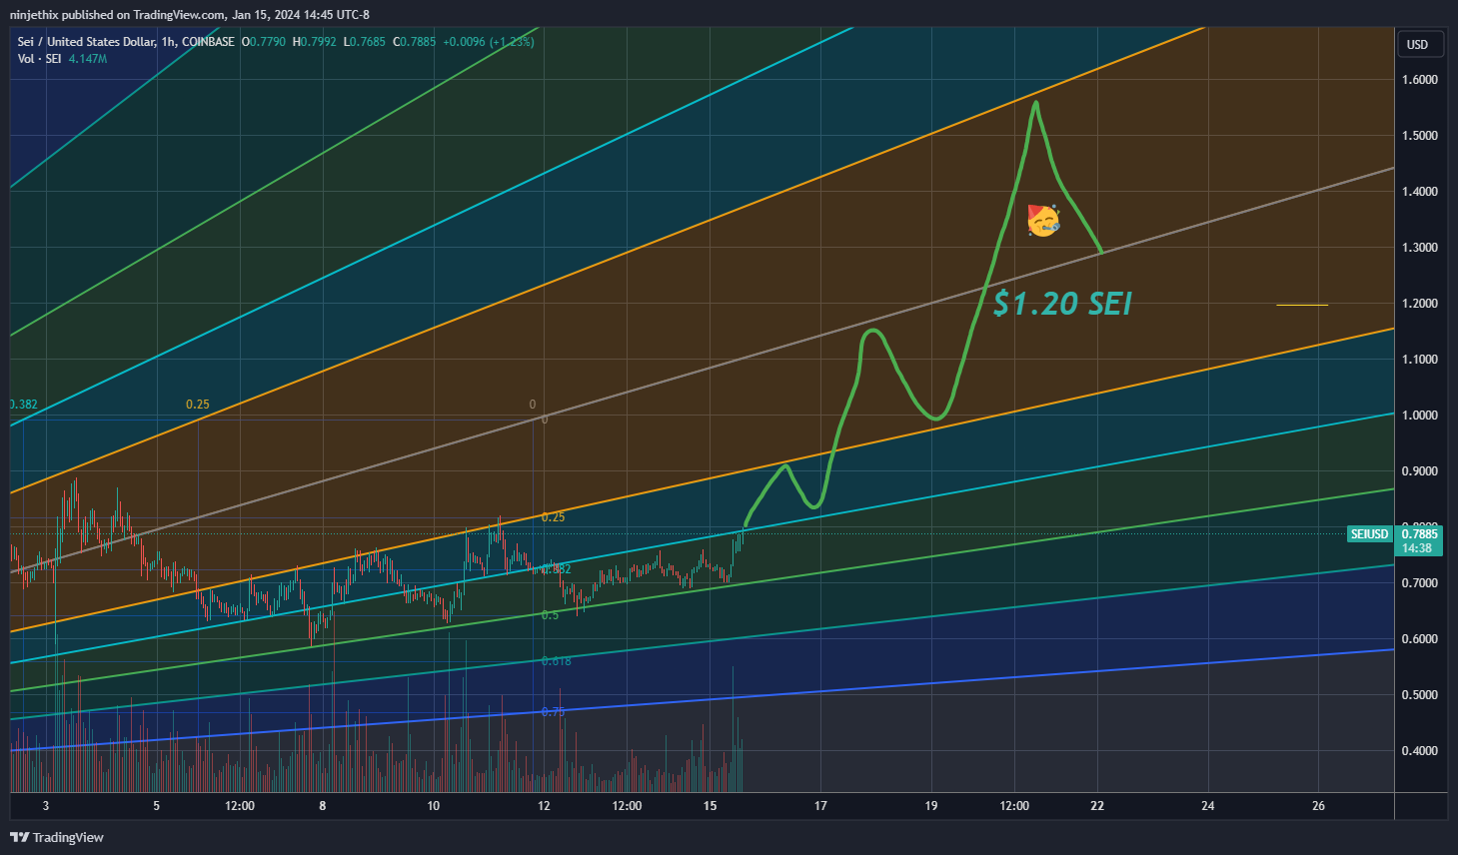Image resolution: width=1458 pixels, height=855 pixels.
Task: Click the 0.5000 price axis label
Action: (1419, 695)
